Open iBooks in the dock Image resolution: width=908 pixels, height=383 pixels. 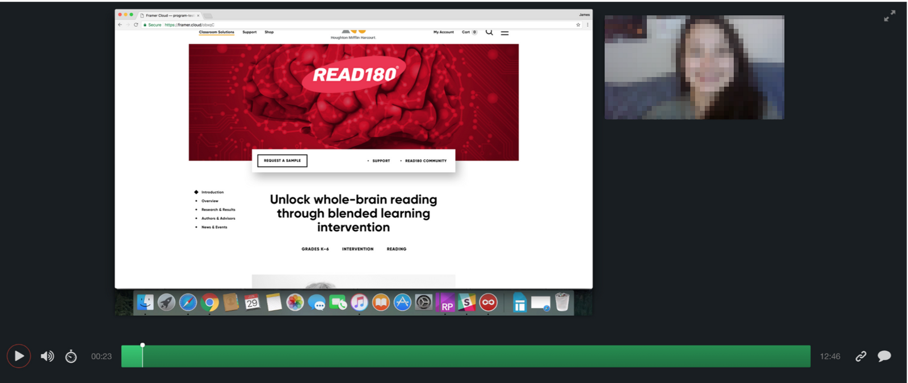[381, 303]
